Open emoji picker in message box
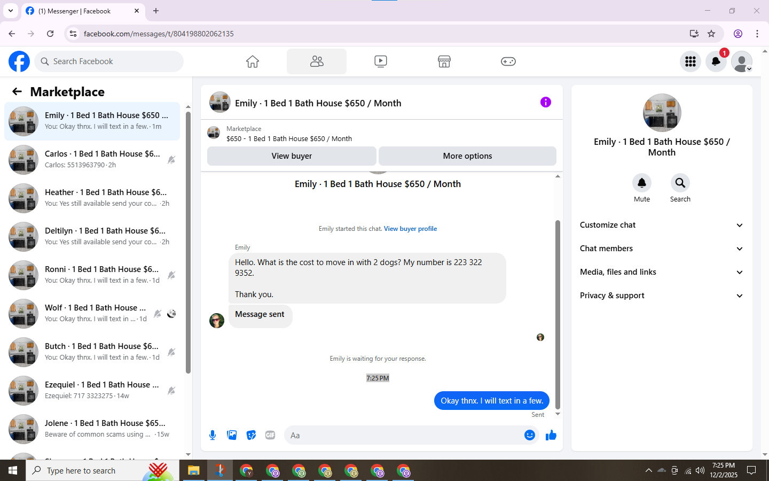Image resolution: width=769 pixels, height=481 pixels. point(530,435)
